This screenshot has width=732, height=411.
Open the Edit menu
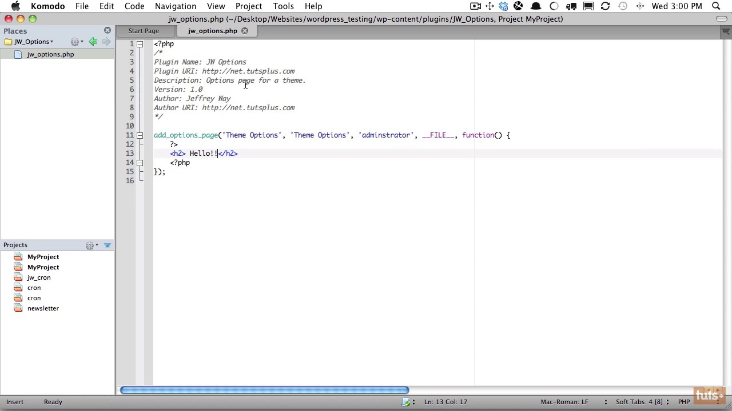106,6
